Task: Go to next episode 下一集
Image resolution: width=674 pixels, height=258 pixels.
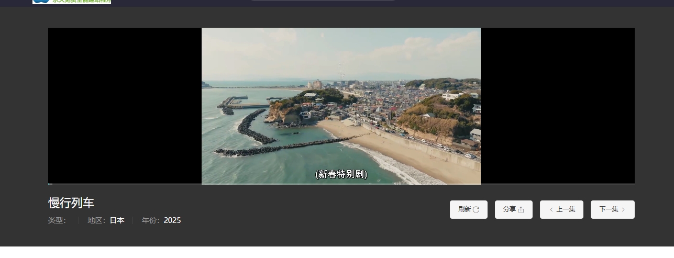Action: [x=612, y=209]
